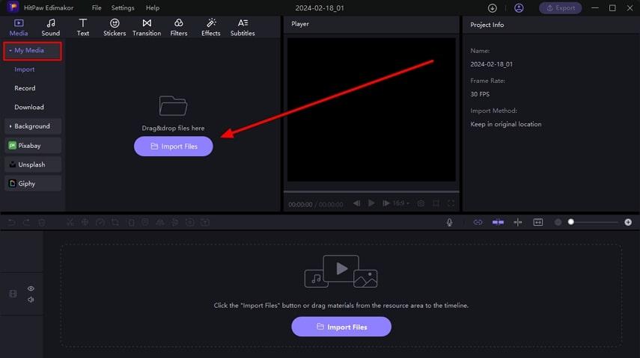Click the drag and drop folder icon
640x358 pixels.
click(x=173, y=106)
